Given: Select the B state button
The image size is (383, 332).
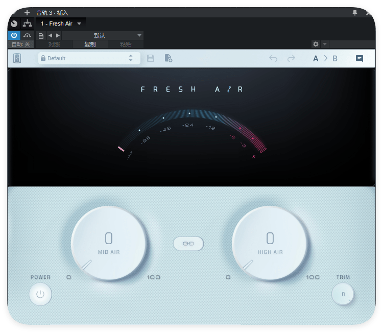Looking at the screenshot, I should pos(335,58).
